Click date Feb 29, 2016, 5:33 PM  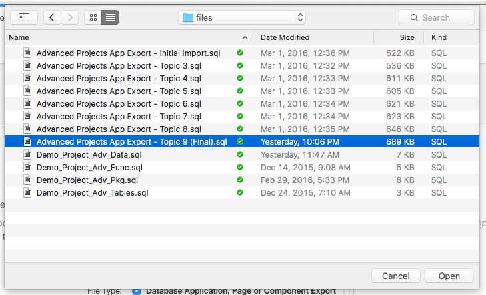coord(305,180)
